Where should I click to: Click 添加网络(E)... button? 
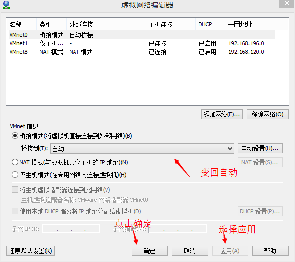(x=222, y=114)
